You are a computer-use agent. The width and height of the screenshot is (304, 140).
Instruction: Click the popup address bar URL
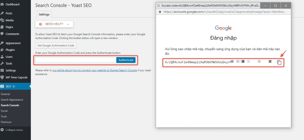[224, 12]
